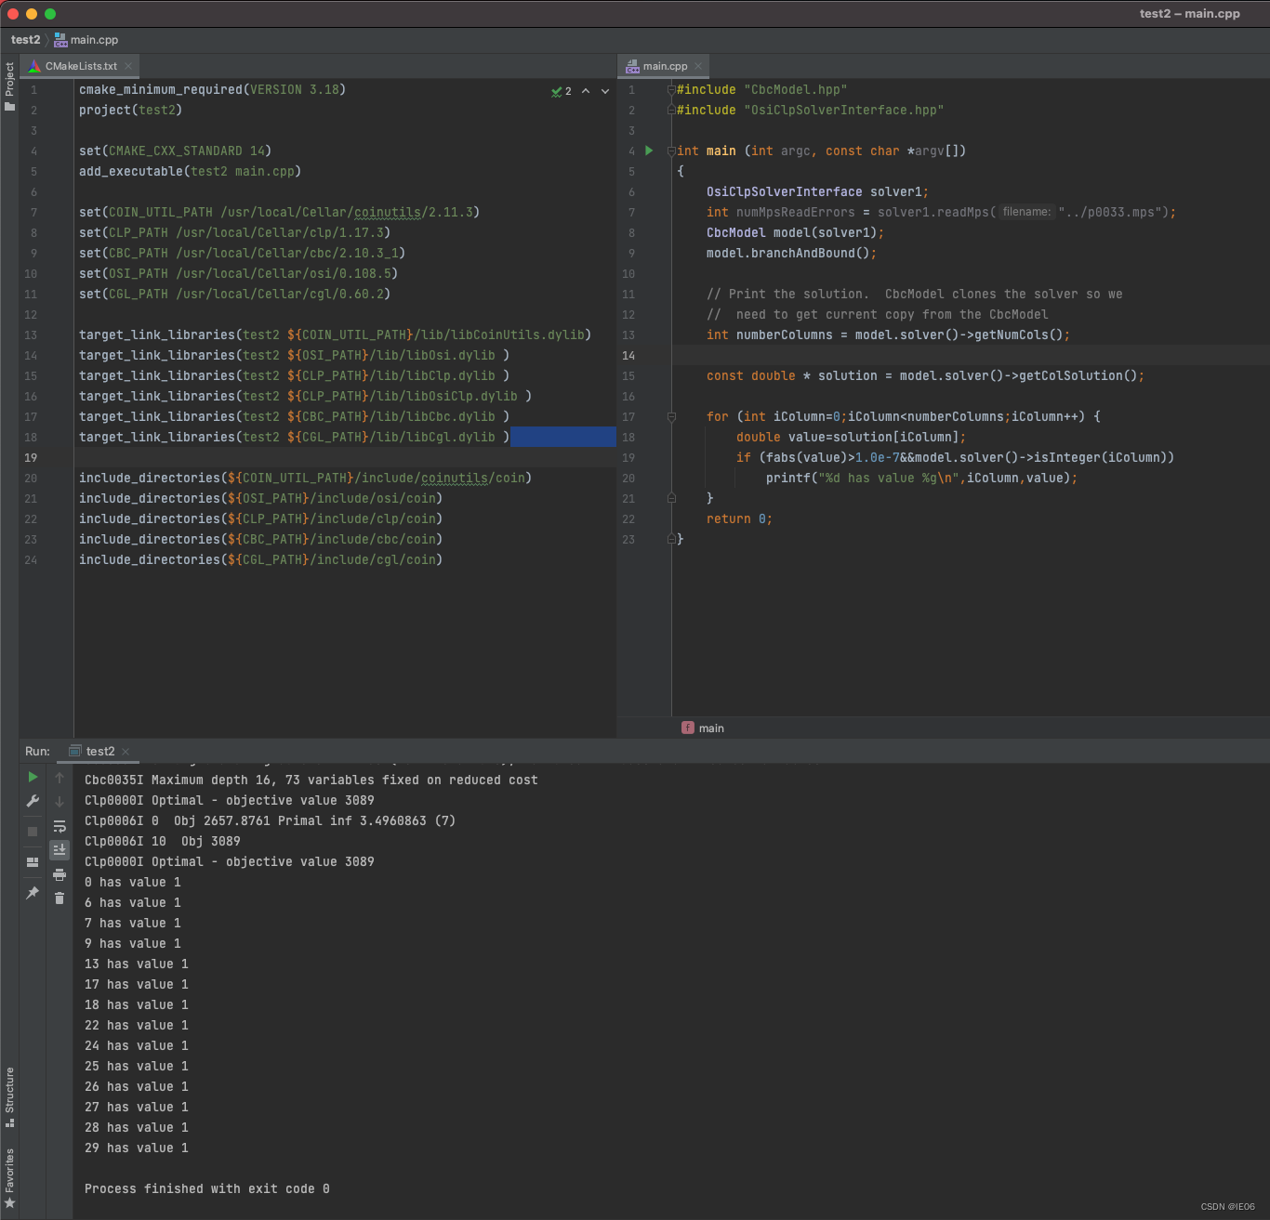Open the Project tool window
The width and height of the screenshot is (1270, 1220).
pyautogui.click(x=9, y=86)
